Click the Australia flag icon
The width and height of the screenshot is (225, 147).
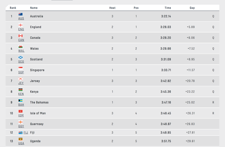coord(21,14)
